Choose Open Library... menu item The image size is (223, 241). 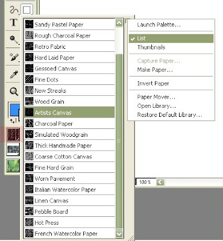point(171,106)
